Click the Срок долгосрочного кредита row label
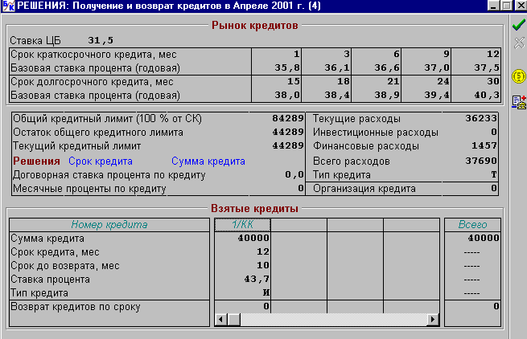Screen dimensions: 527x339 (x=92, y=82)
